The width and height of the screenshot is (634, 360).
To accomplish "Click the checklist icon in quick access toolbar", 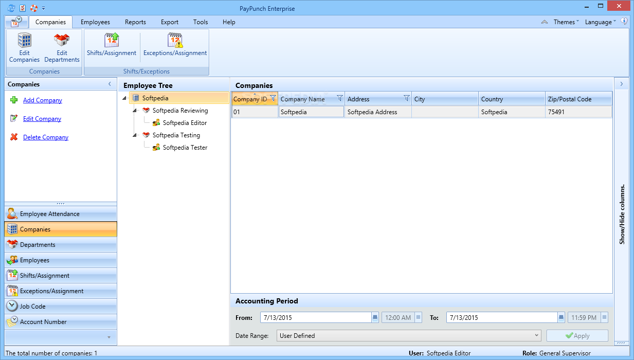I will (23, 8).
